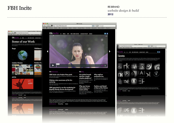Expand the Popular bookmarks dropdown
The height and width of the screenshot is (123, 174).
tap(108, 28)
